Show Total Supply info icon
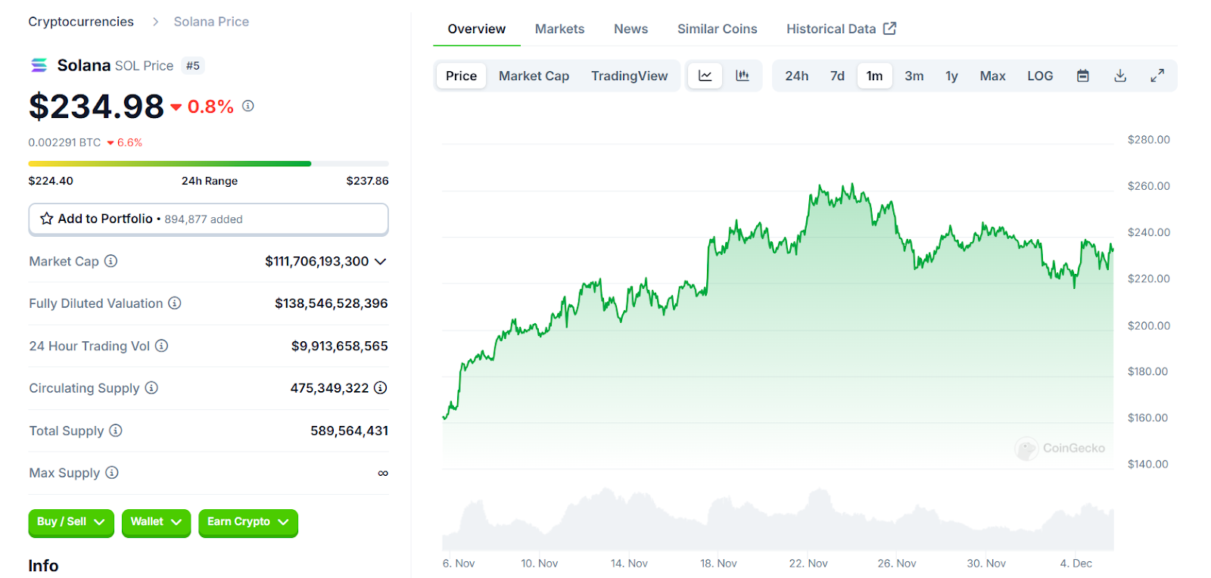 [116, 430]
